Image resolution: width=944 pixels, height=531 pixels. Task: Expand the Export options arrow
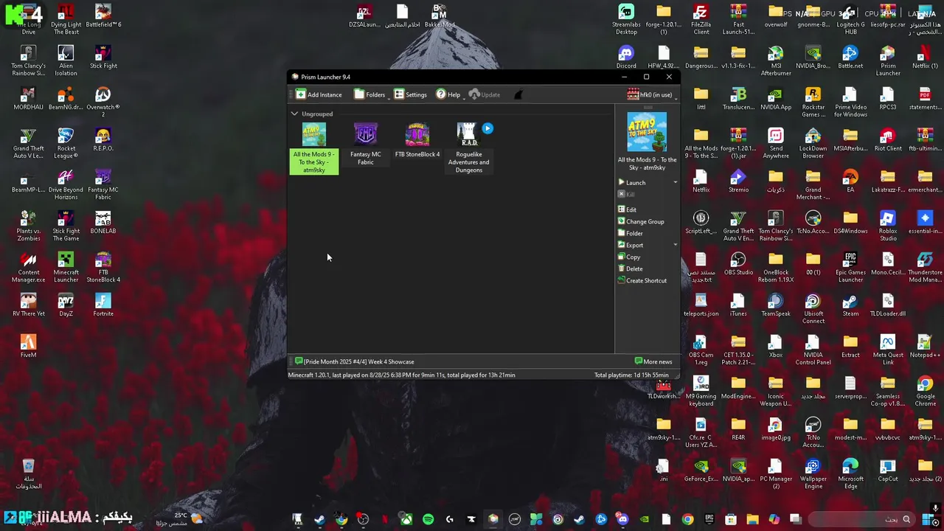[x=675, y=245]
